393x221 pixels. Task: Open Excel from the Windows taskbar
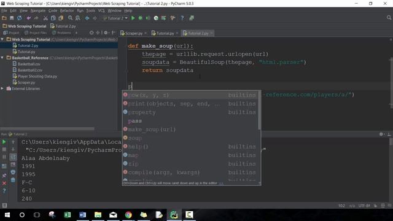68,215
